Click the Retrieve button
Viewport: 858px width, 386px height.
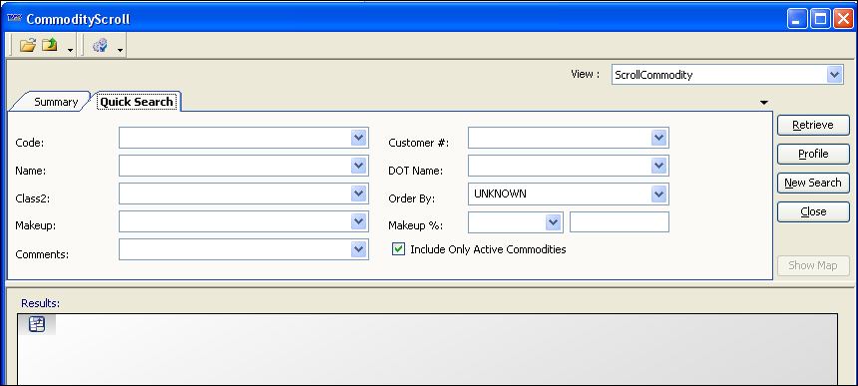pos(813,125)
